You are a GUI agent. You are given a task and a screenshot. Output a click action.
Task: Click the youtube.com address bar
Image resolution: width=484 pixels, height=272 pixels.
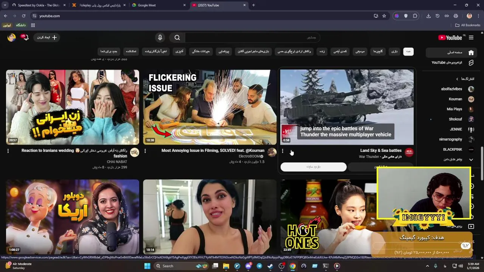pyautogui.click(x=201, y=16)
